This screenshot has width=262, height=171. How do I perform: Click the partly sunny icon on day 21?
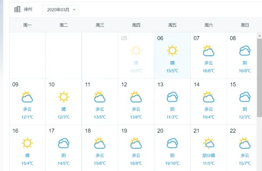coord(209,143)
